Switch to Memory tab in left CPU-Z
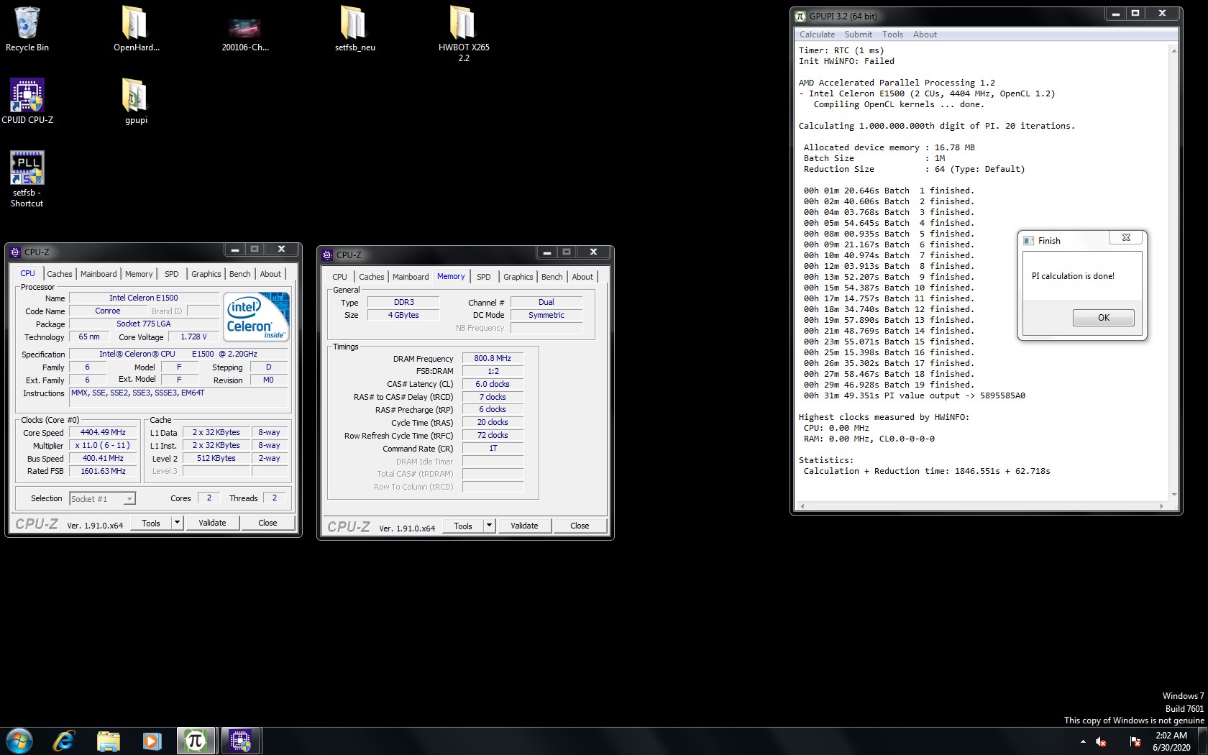1208x755 pixels. tap(139, 274)
